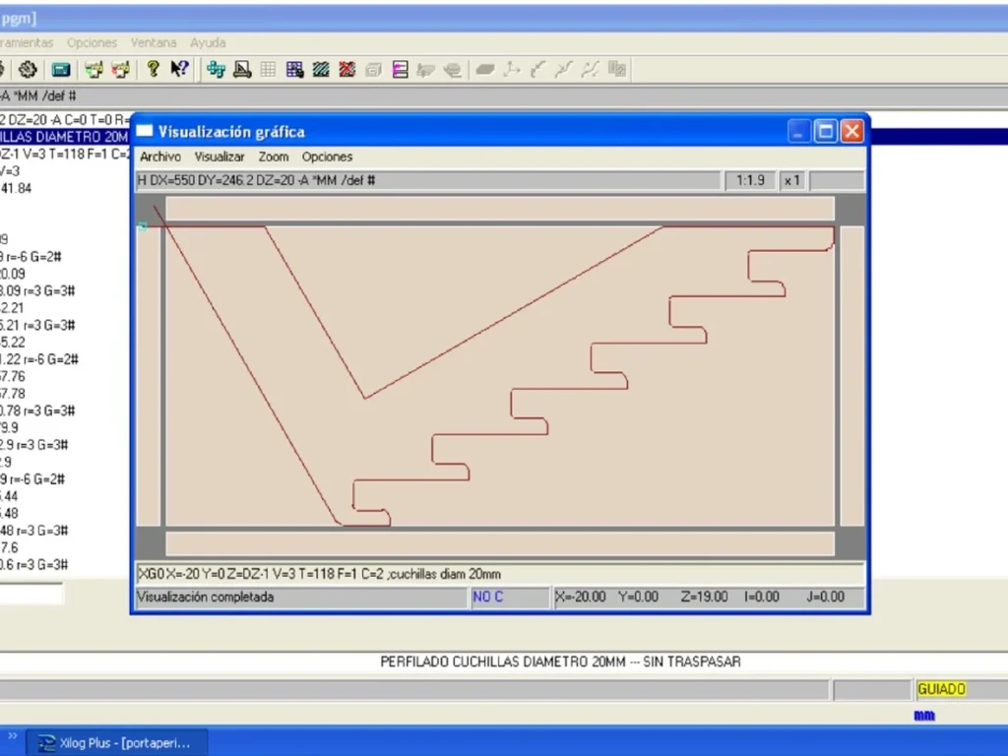Open the Zoom menu
The image size is (1008, 756).
(274, 157)
